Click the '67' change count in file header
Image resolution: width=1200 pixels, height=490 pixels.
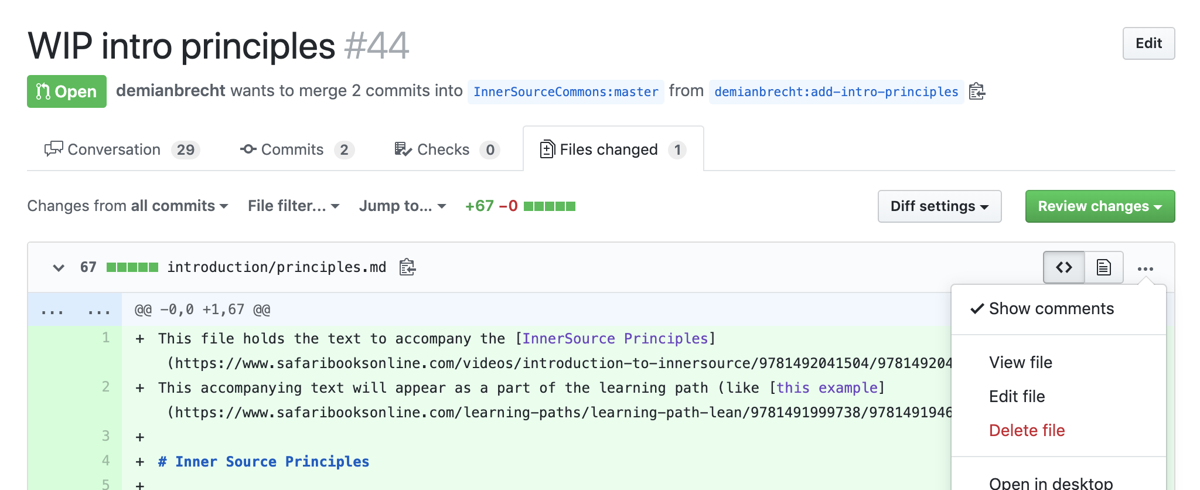tap(88, 267)
